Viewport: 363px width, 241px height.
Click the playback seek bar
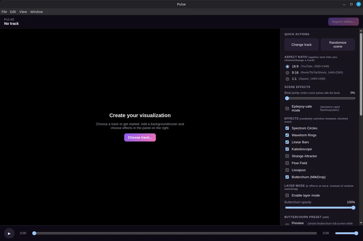[175, 233]
